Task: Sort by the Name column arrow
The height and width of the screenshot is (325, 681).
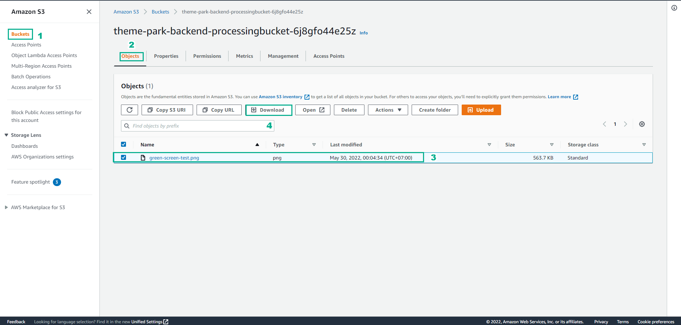Action: point(257,145)
